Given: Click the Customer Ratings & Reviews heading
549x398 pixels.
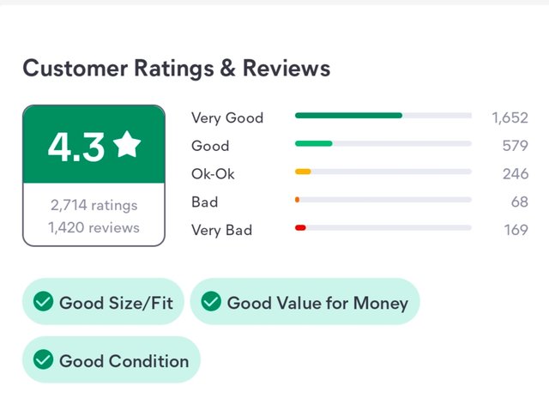Looking at the screenshot, I should [x=177, y=69].
